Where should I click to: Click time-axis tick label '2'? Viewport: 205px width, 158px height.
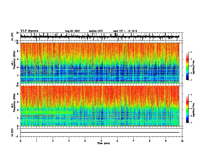click(53, 141)
